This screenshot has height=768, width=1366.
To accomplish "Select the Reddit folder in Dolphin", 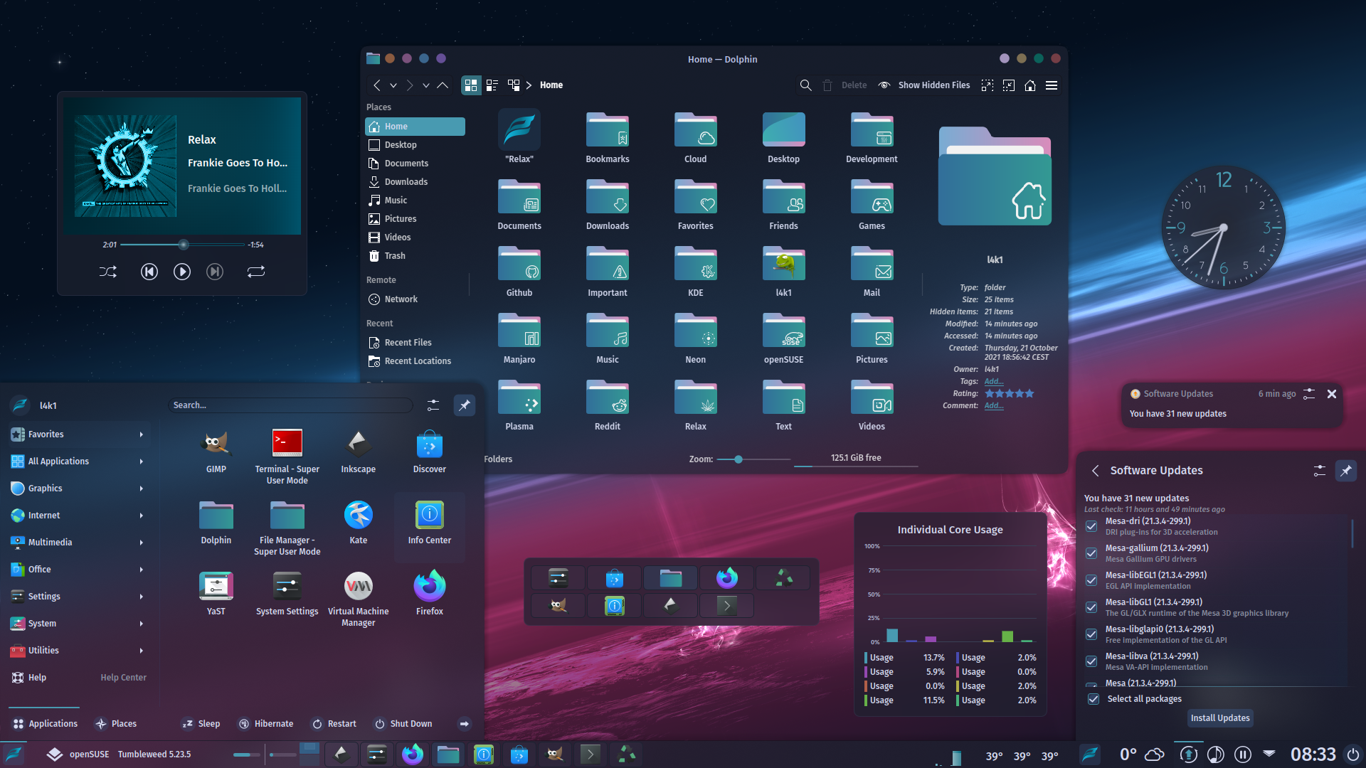I will (x=608, y=405).
